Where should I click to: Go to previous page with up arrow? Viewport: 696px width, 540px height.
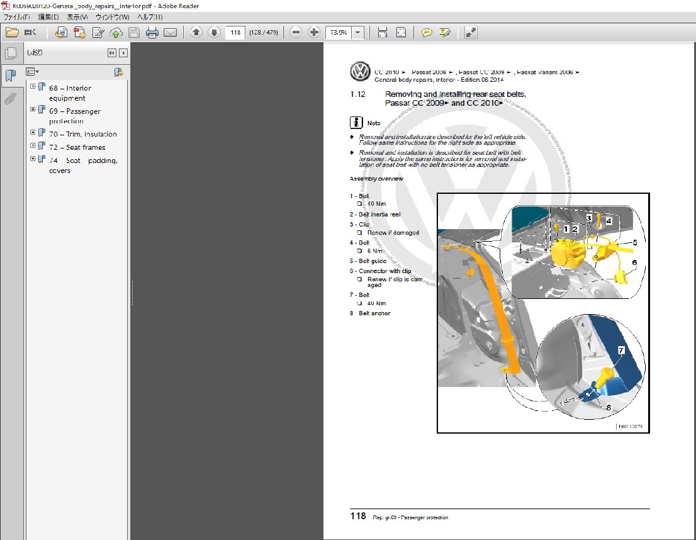(x=196, y=33)
